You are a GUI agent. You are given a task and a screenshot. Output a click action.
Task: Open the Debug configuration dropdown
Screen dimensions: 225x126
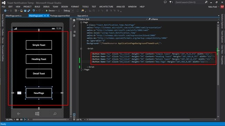click(x=69, y=11)
